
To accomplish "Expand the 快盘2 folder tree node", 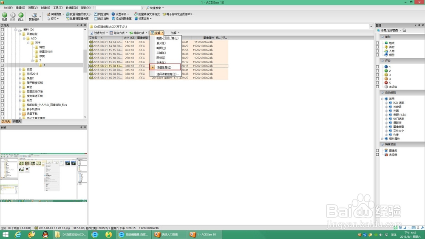I will (20, 78).
